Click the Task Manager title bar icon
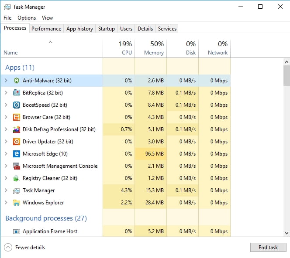This screenshot has width=290, height=258. pyautogui.click(x=7, y=7)
